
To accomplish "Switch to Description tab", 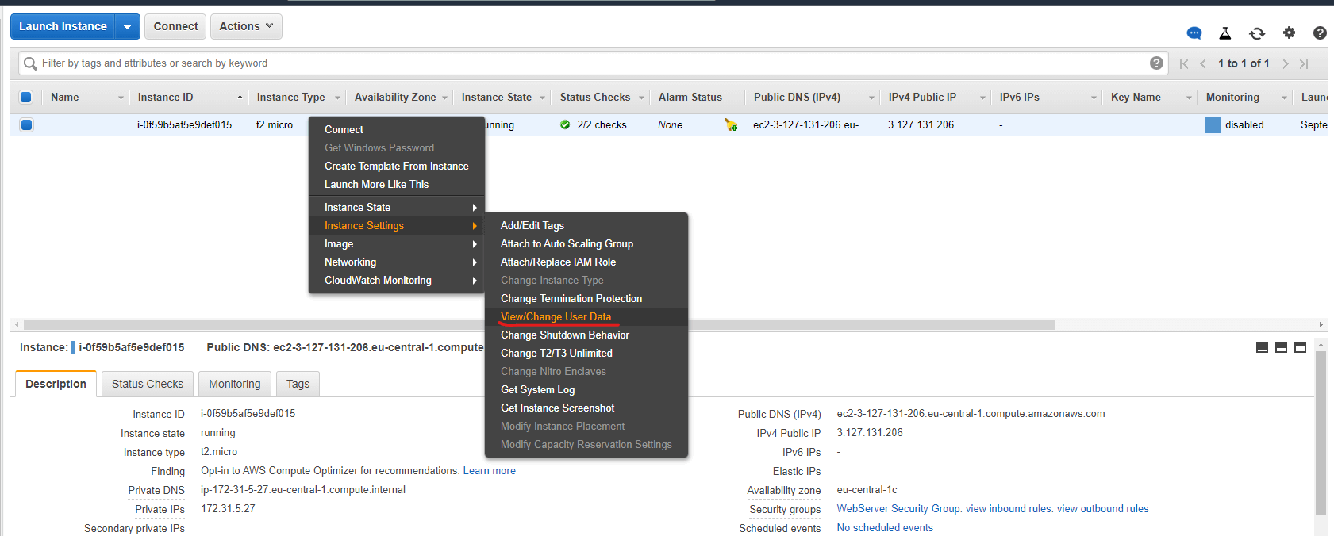I will pyautogui.click(x=56, y=384).
